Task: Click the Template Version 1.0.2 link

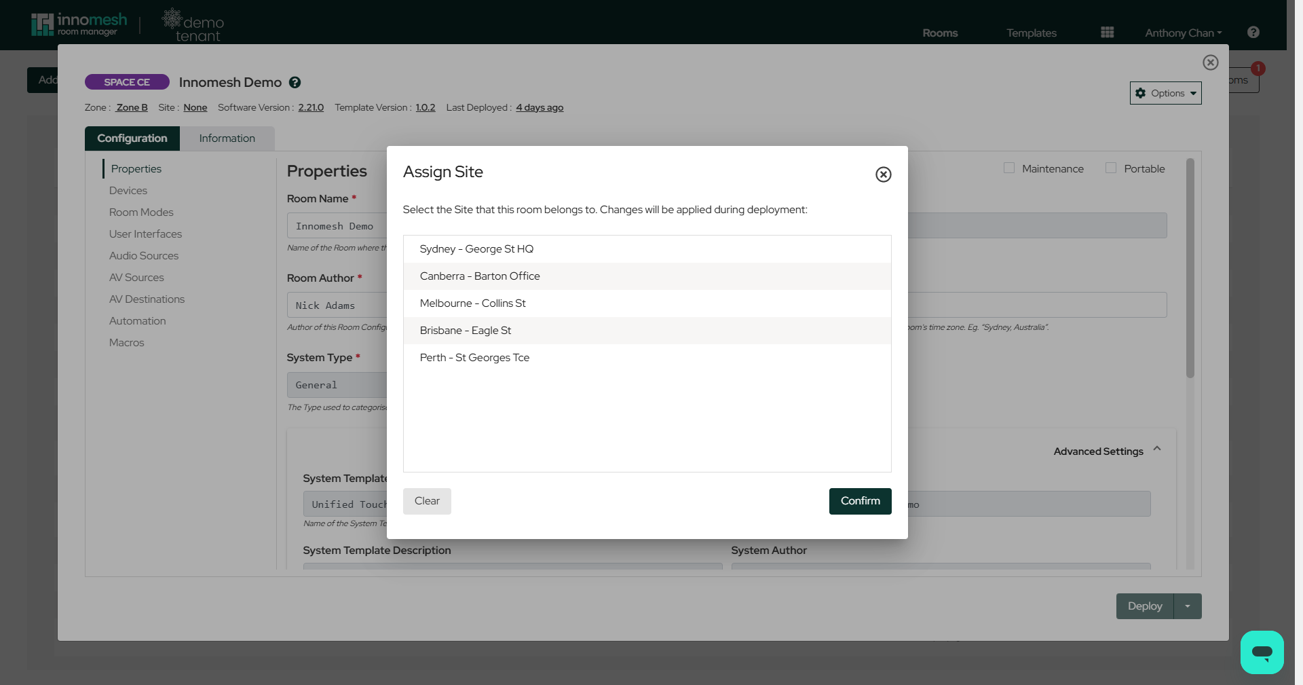Action: [x=426, y=107]
